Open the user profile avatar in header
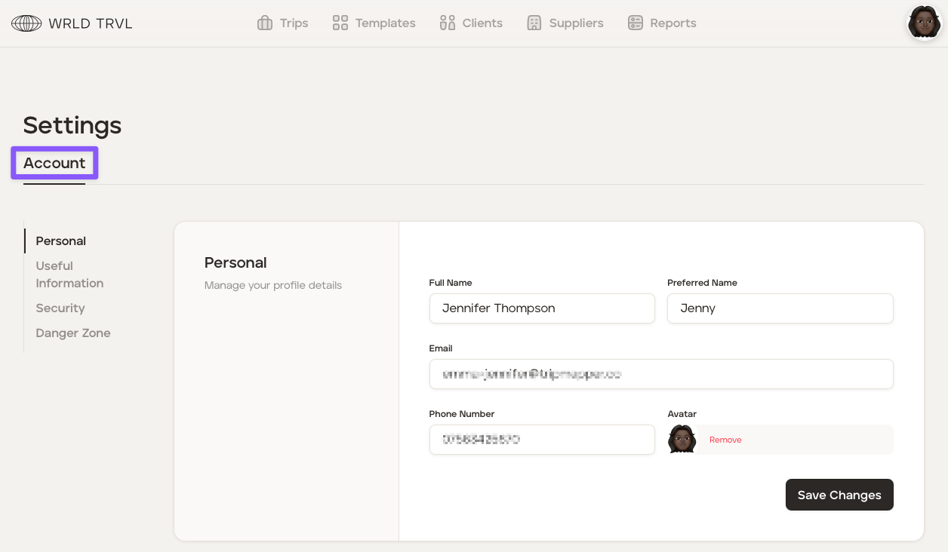Viewport: 948px width, 552px height. point(924,23)
